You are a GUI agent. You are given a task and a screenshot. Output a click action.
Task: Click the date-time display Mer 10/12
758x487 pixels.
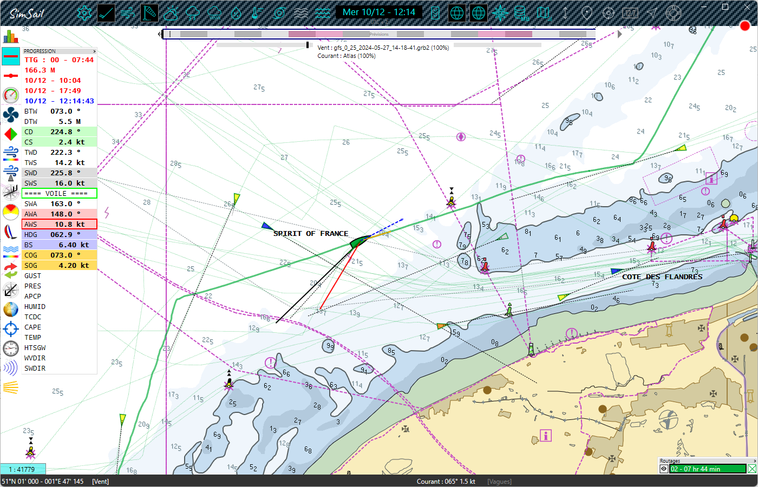(379, 12)
